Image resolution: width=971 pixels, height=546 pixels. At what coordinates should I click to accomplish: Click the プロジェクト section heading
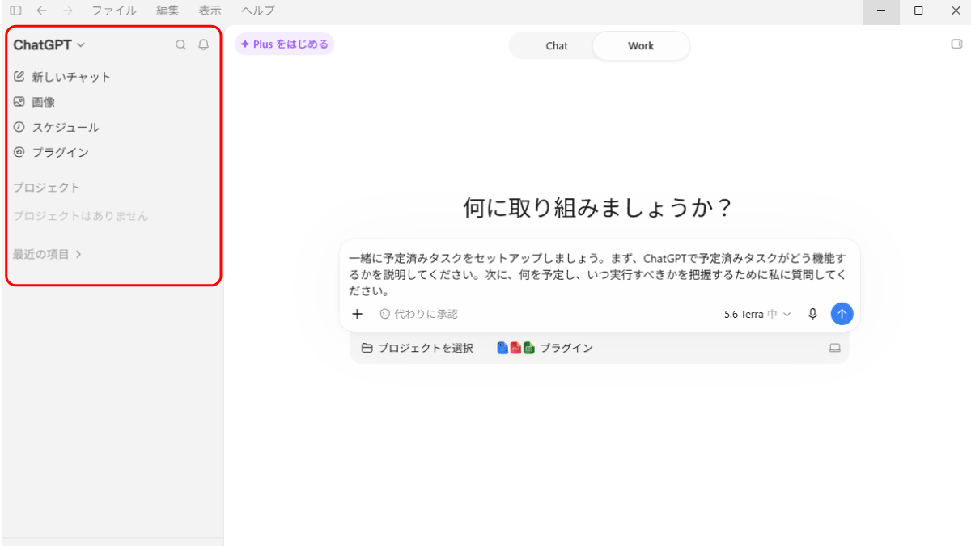[x=47, y=188]
